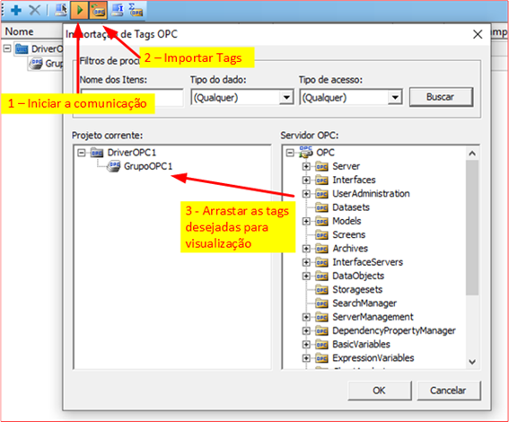Collapse the DriverOPC1 tree node
The width and height of the screenshot is (509, 422).
click(82, 153)
